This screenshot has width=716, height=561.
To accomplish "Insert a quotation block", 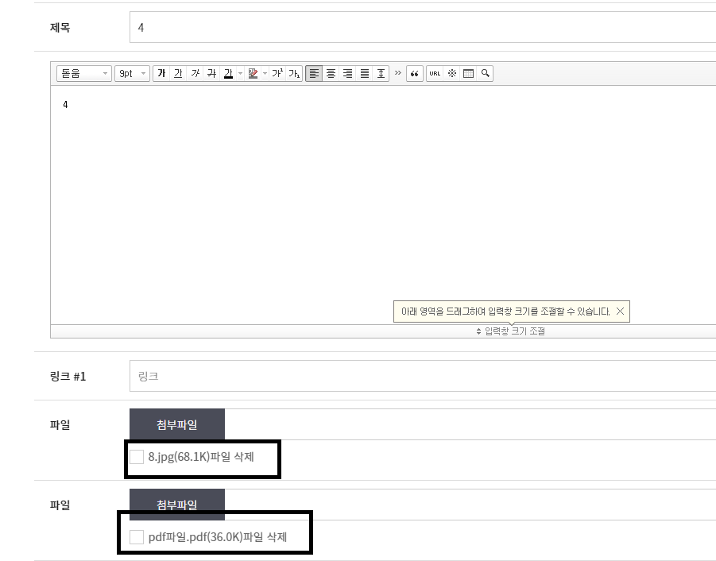I will click(415, 73).
